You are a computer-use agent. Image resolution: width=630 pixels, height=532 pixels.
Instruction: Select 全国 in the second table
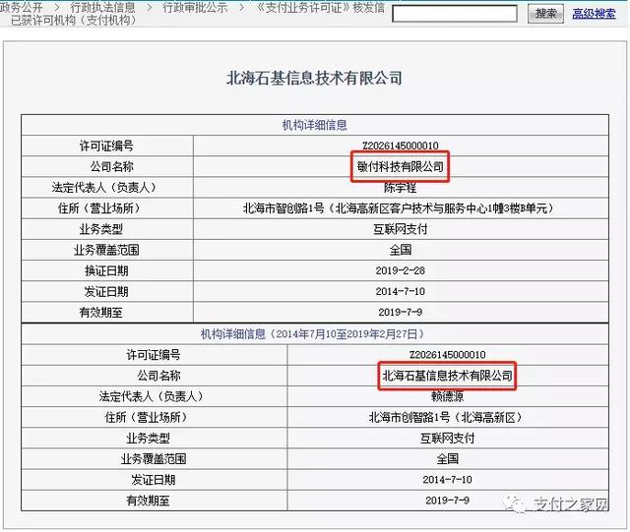[447, 459]
